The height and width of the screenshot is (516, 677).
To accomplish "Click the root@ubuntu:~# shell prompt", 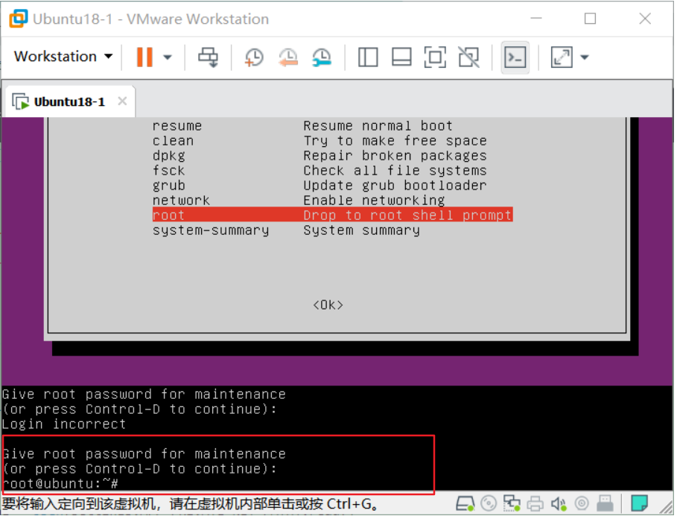I will pos(60,484).
